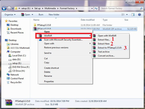145x109 pixels.
Task: Click New folder in the toolbar
Action: coord(54,15)
